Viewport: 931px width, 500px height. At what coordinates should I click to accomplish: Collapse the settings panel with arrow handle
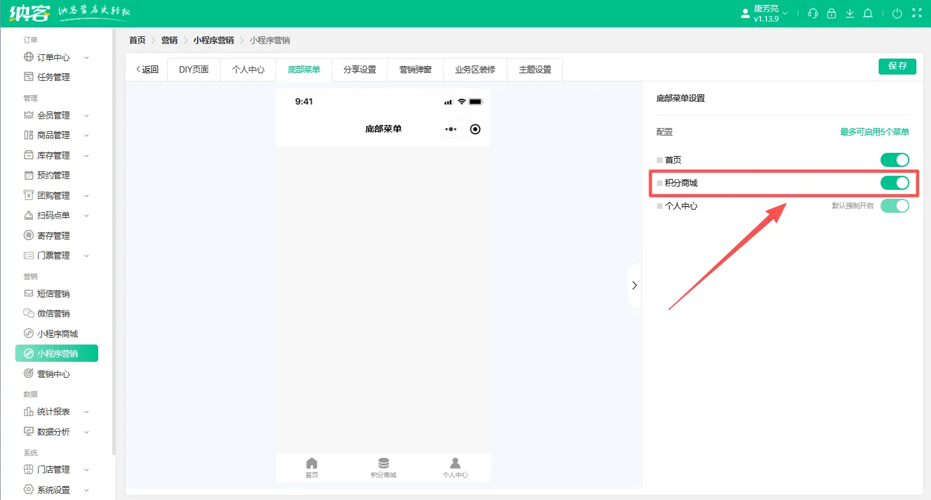634,285
